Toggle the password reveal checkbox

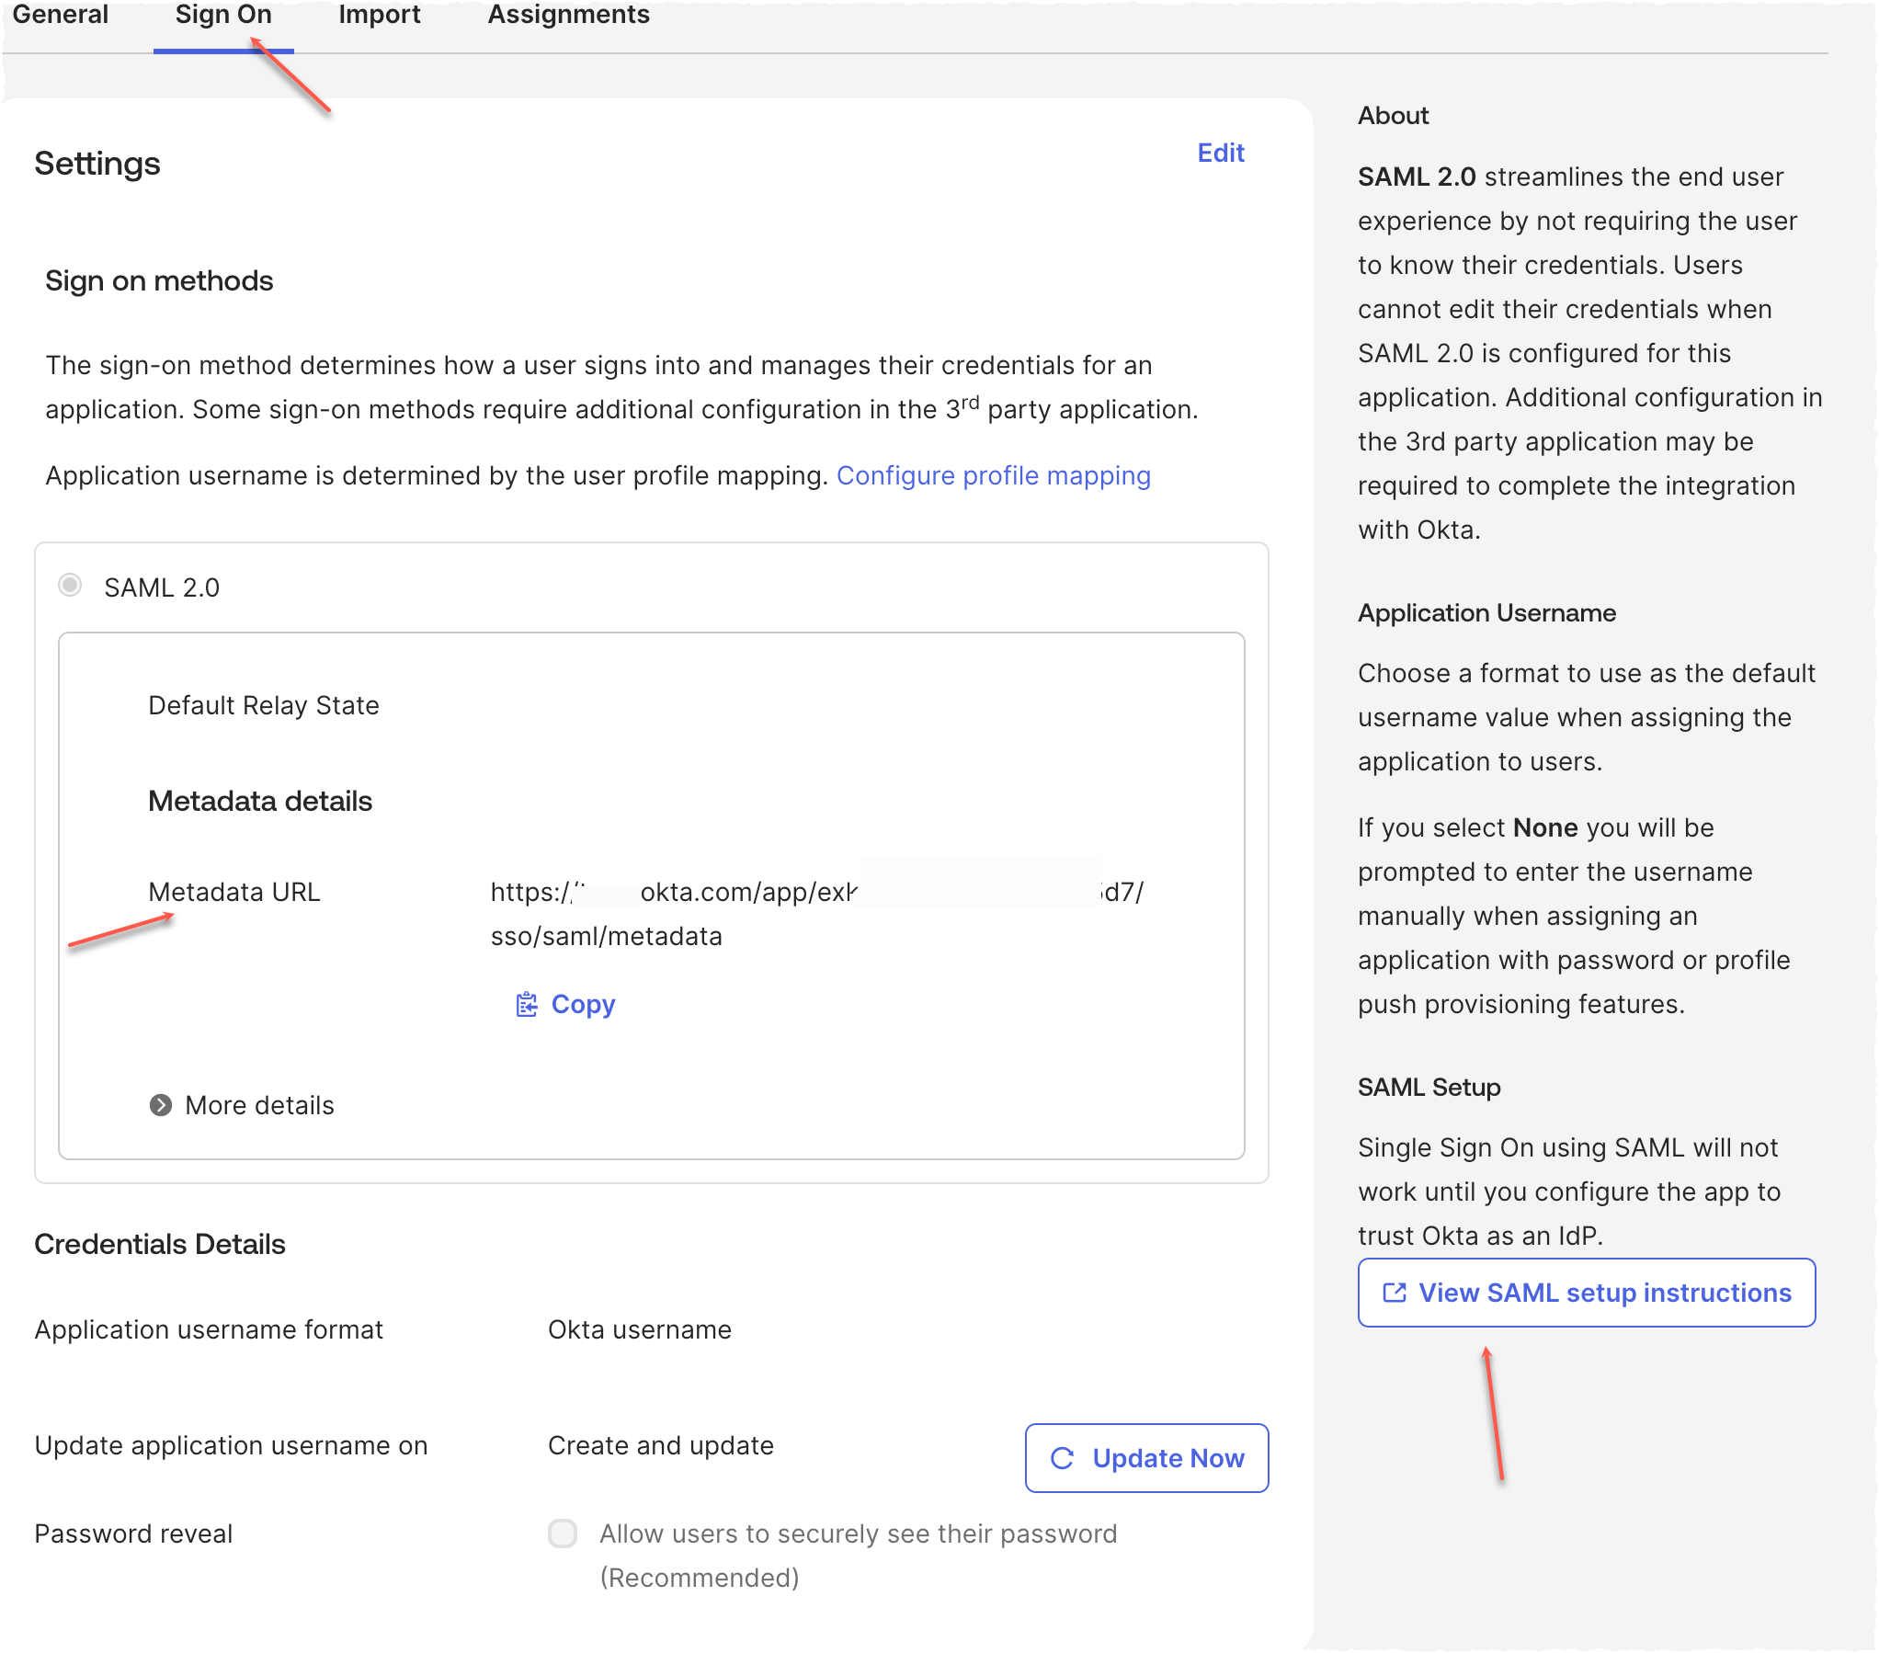point(563,1533)
